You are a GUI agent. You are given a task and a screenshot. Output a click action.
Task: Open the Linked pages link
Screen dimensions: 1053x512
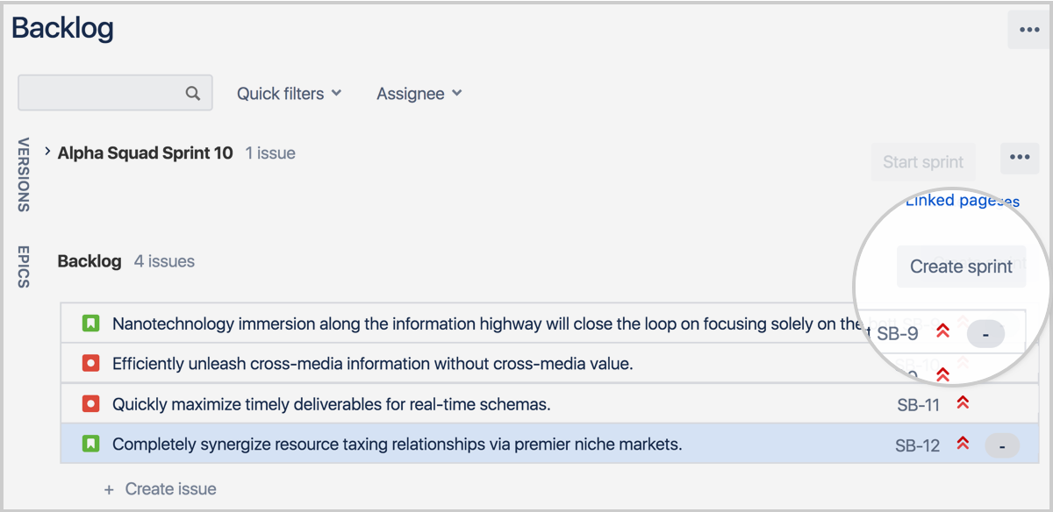pyautogui.click(x=960, y=200)
